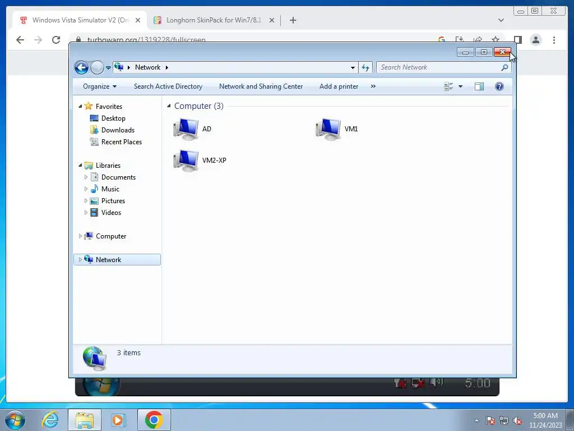The height and width of the screenshot is (431, 574).
Task: Expand the Videos library
Action: [86, 213]
